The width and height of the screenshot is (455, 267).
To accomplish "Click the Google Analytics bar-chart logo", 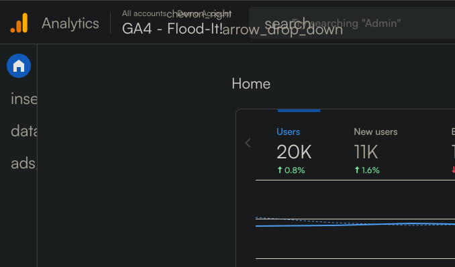I will (x=19, y=23).
